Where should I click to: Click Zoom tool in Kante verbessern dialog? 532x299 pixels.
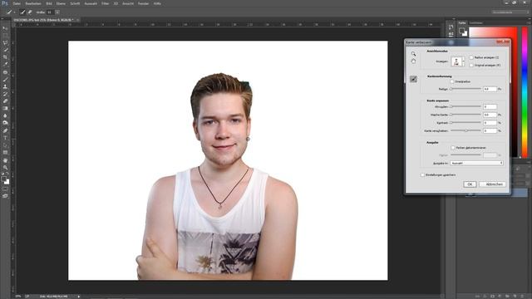(413, 53)
